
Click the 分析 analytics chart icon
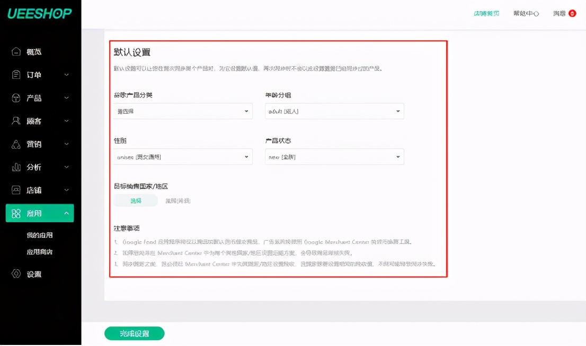click(16, 167)
